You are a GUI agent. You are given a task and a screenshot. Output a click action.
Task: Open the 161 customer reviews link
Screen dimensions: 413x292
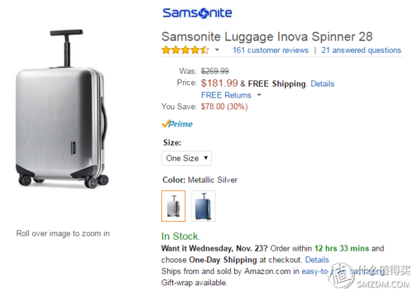click(x=270, y=50)
